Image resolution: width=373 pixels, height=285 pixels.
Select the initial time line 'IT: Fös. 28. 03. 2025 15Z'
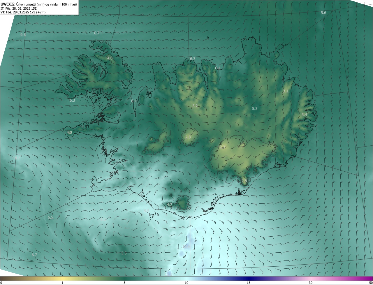tap(19, 8)
